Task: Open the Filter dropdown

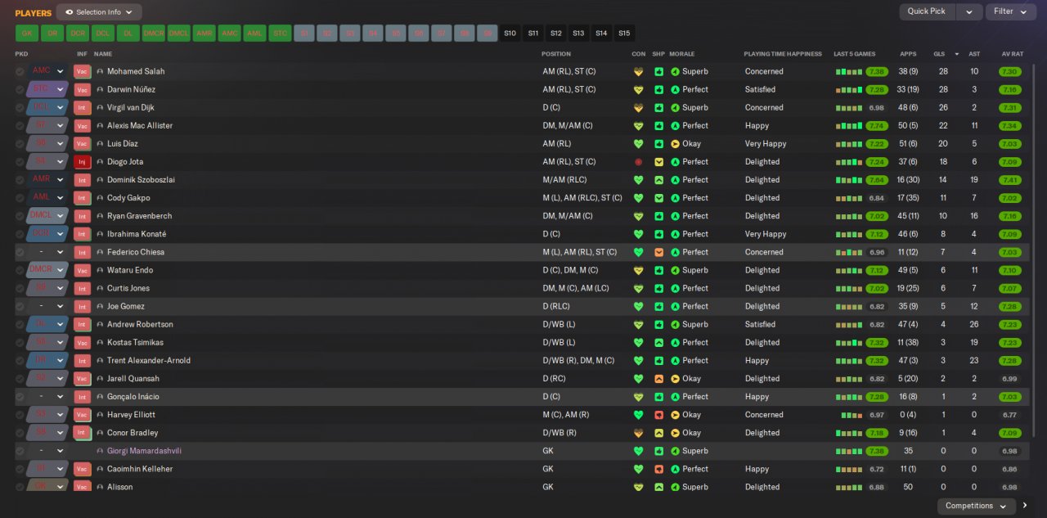Action: (1011, 11)
